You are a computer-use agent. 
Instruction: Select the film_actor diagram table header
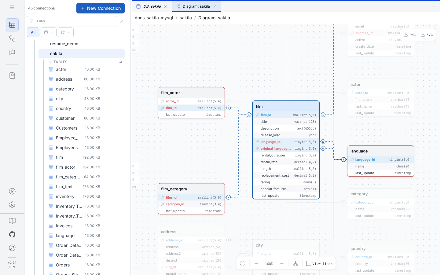(x=191, y=93)
